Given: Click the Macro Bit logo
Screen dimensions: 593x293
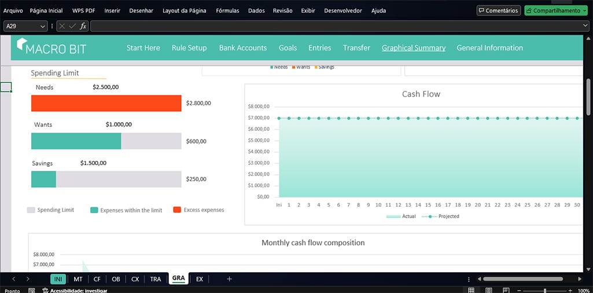Looking at the screenshot, I should [51, 47].
